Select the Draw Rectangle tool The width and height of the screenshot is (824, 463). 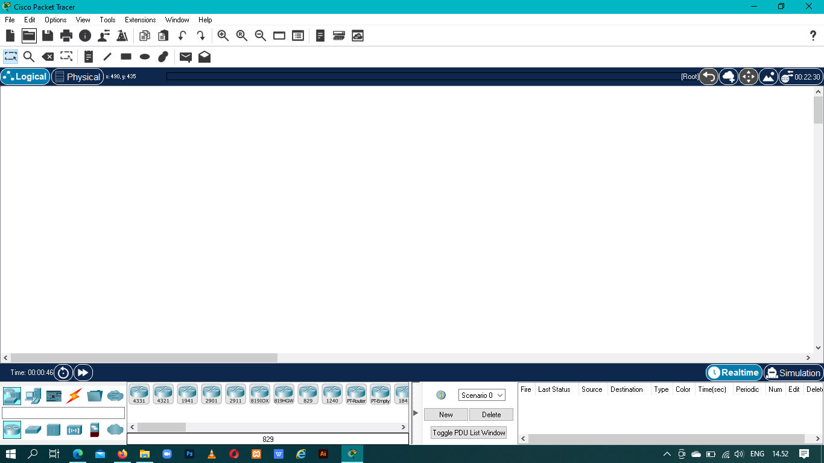point(126,57)
